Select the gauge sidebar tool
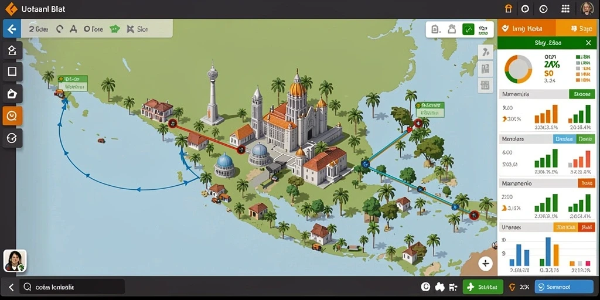Image resolution: width=600 pixels, height=300 pixels. point(12,138)
